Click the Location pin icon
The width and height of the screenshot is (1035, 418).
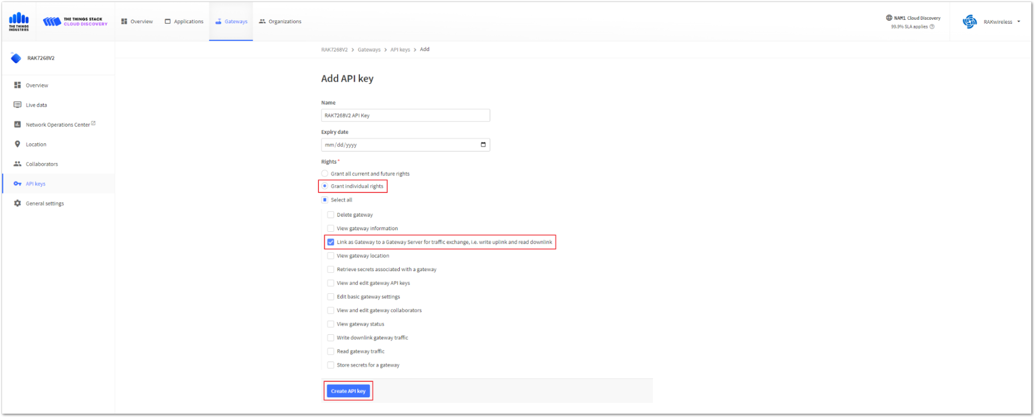[x=18, y=144]
